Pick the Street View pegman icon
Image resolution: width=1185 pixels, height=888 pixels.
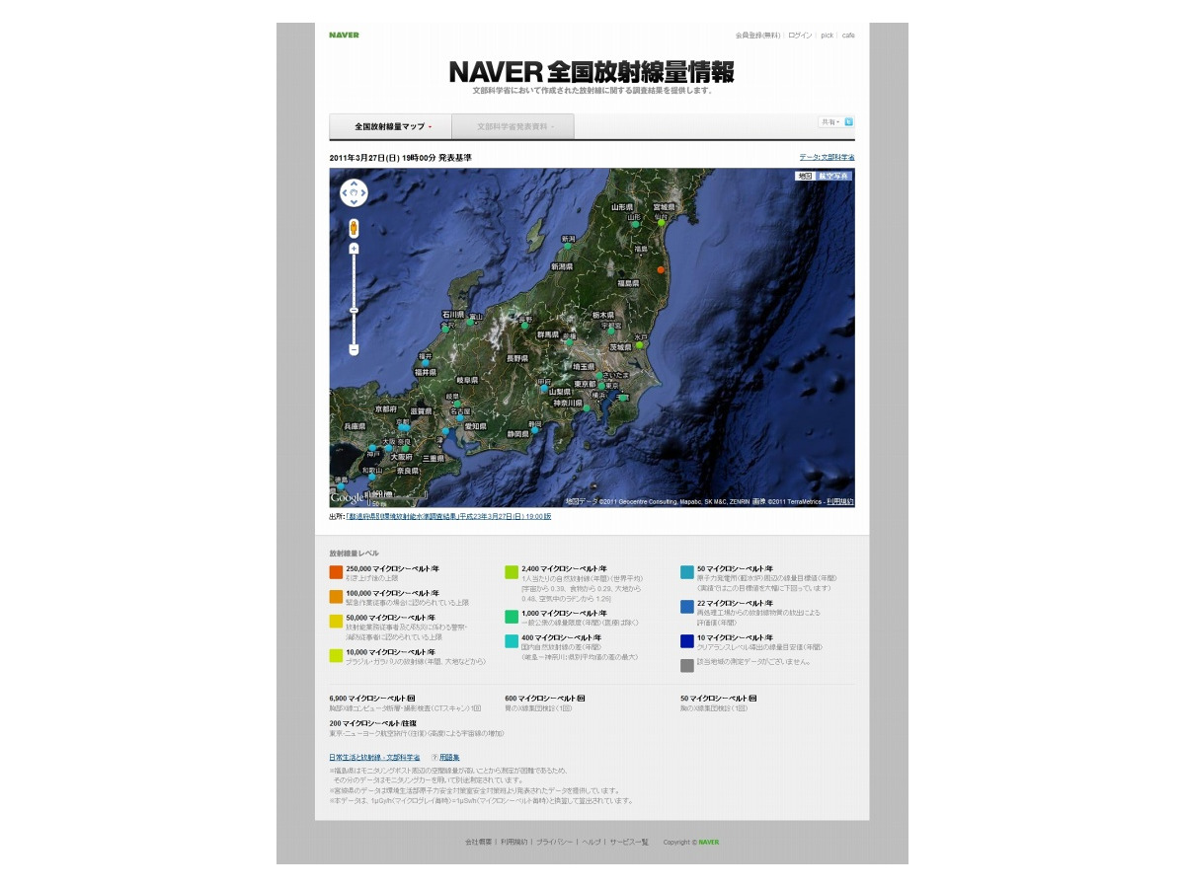[x=354, y=228]
